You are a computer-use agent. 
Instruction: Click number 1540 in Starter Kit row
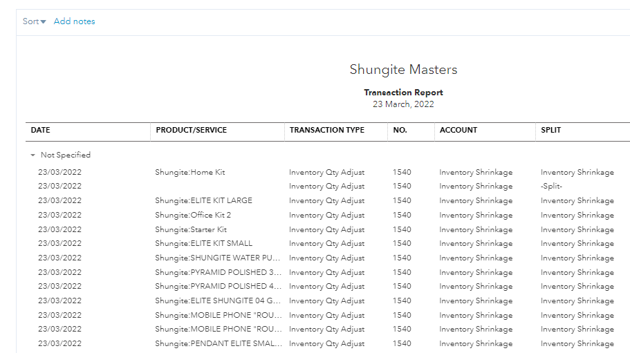(402, 229)
